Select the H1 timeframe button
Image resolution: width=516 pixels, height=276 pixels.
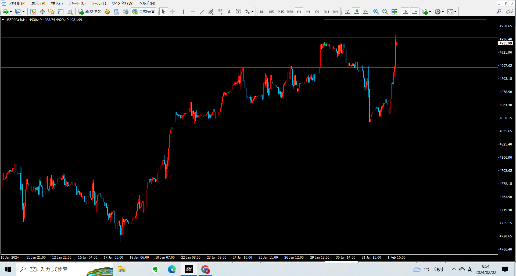(299, 12)
